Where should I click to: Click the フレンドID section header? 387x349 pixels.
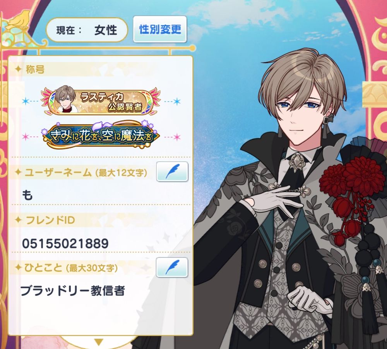pyautogui.click(x=50, y=220)
